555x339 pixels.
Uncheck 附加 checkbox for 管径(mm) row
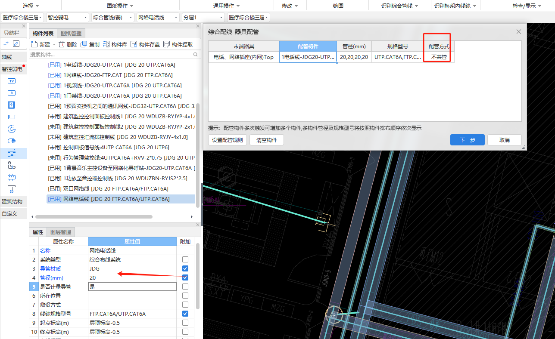(185, 277)
